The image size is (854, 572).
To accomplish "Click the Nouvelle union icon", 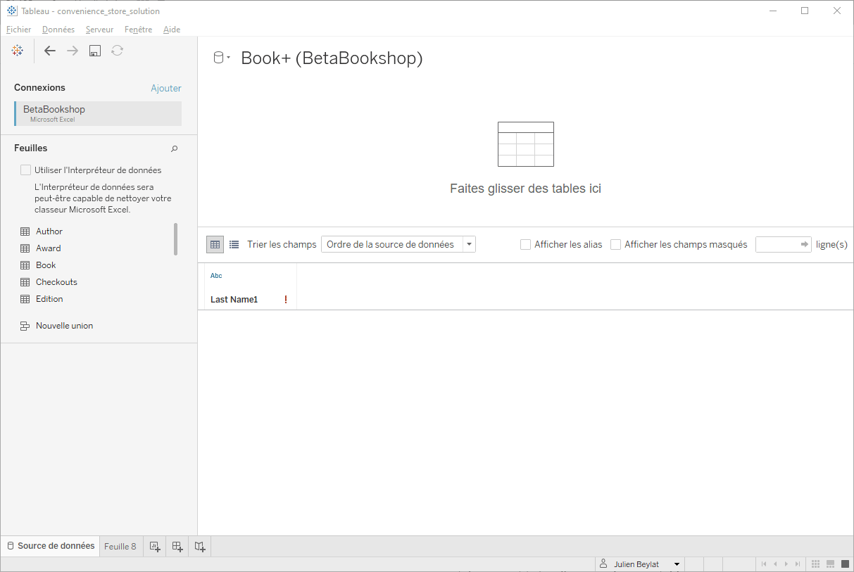I will point(25,326).
